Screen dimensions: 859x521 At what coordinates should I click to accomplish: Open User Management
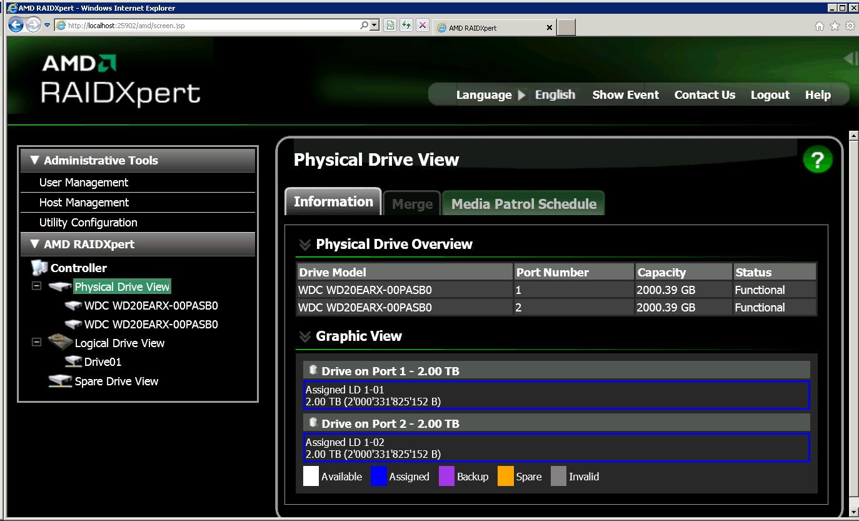(x=84, y=183)
